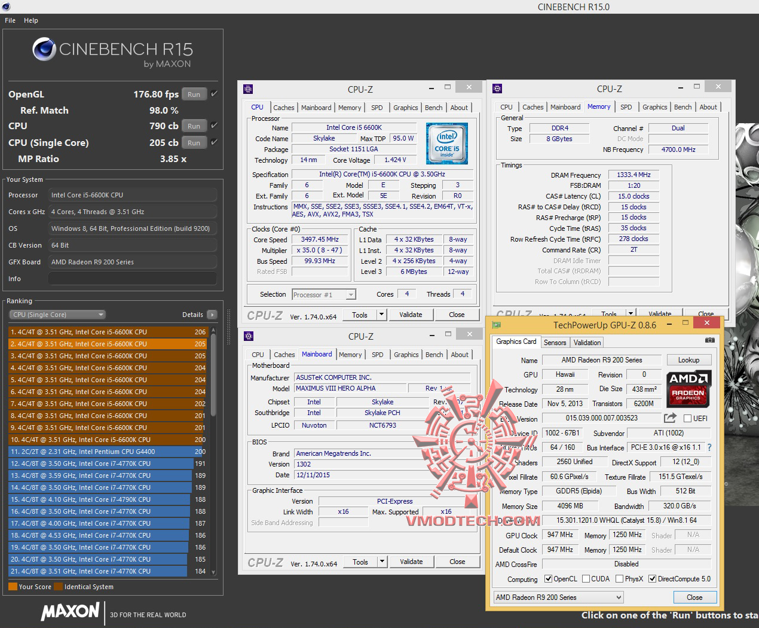Image resolution: width=759 pixels, height=628 pixels.
Task: Switch to Graphics tab in the Mainboard CPU-Z window
Action: pos(406,355)
